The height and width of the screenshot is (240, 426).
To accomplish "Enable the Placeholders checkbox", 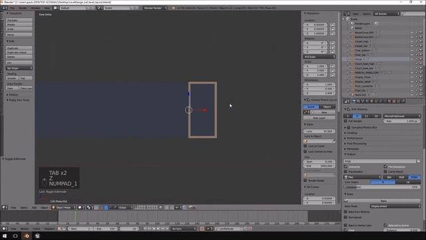I will 345,172.
